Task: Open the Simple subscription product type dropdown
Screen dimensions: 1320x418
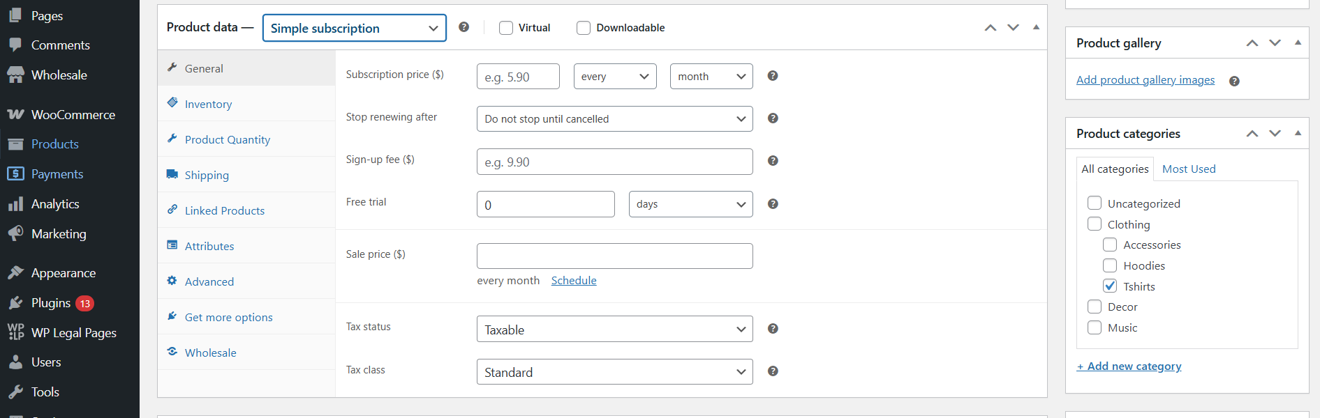Action: click(x=355, y=28)
